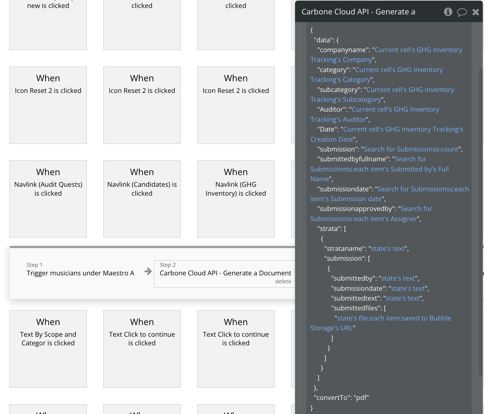Select the Navlink (Candidates) is clicked event
Image resolution: width=484 pixels, height=414 pixels.
click(142, 199)
